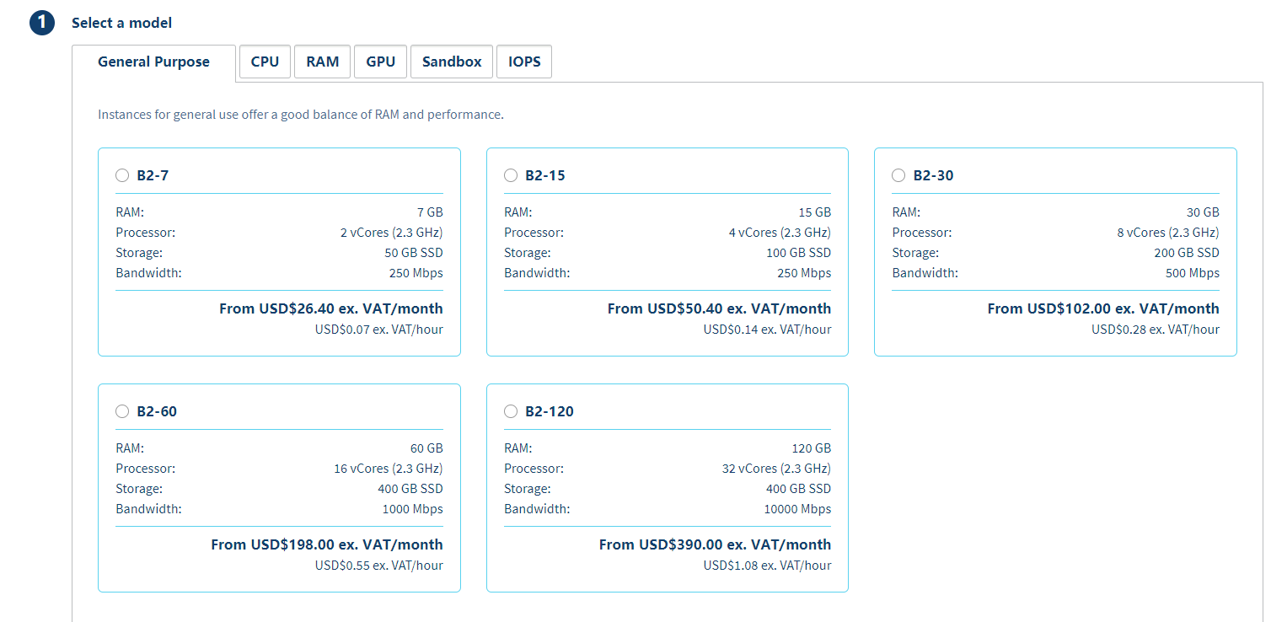Click the B2-30 USD$102.00 monthly price
Image resolution: width=1271 pixels, height=622 pixels.
point(1103,308)
